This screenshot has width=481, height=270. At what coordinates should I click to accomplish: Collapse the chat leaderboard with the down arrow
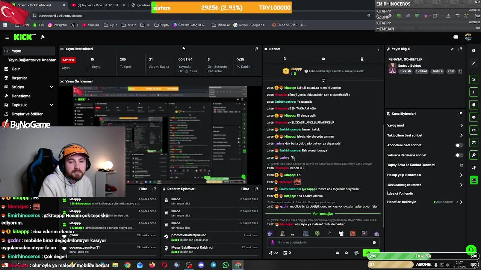pos(323,80)
